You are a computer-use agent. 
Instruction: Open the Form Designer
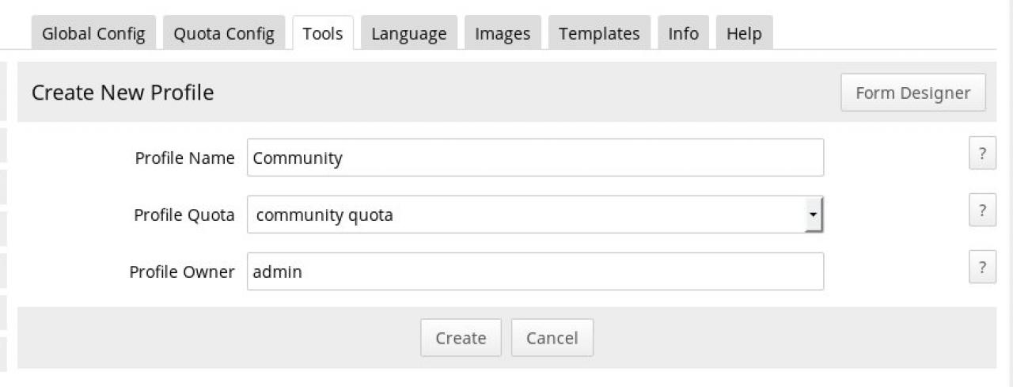point(912,93)
